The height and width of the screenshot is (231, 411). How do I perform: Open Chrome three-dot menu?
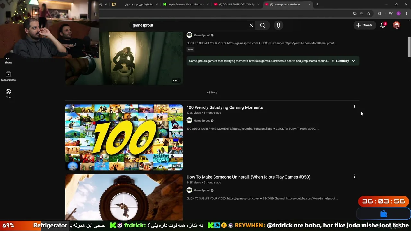pyautogui.click(x=406, y=13)
